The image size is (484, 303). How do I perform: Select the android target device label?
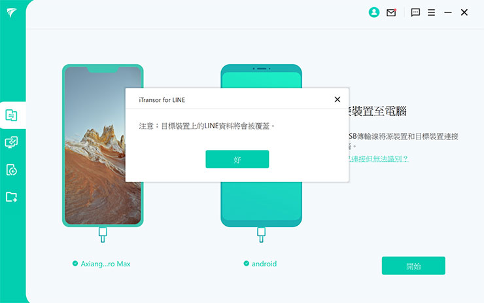[x=264, y=264]
